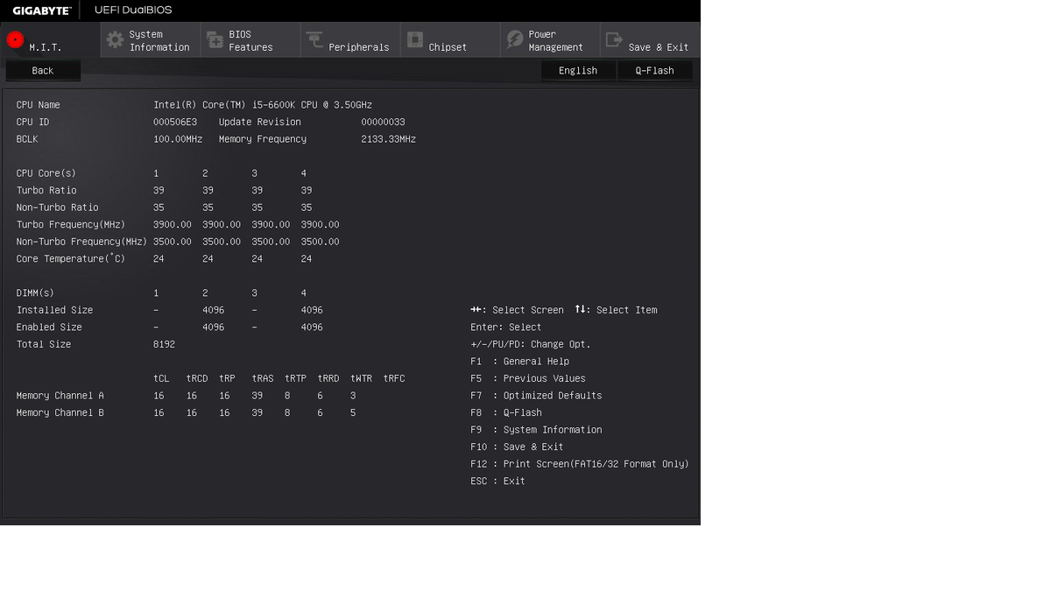Click the Save & Exit arrow icon
1051x591 pixels.
(614, 39)
